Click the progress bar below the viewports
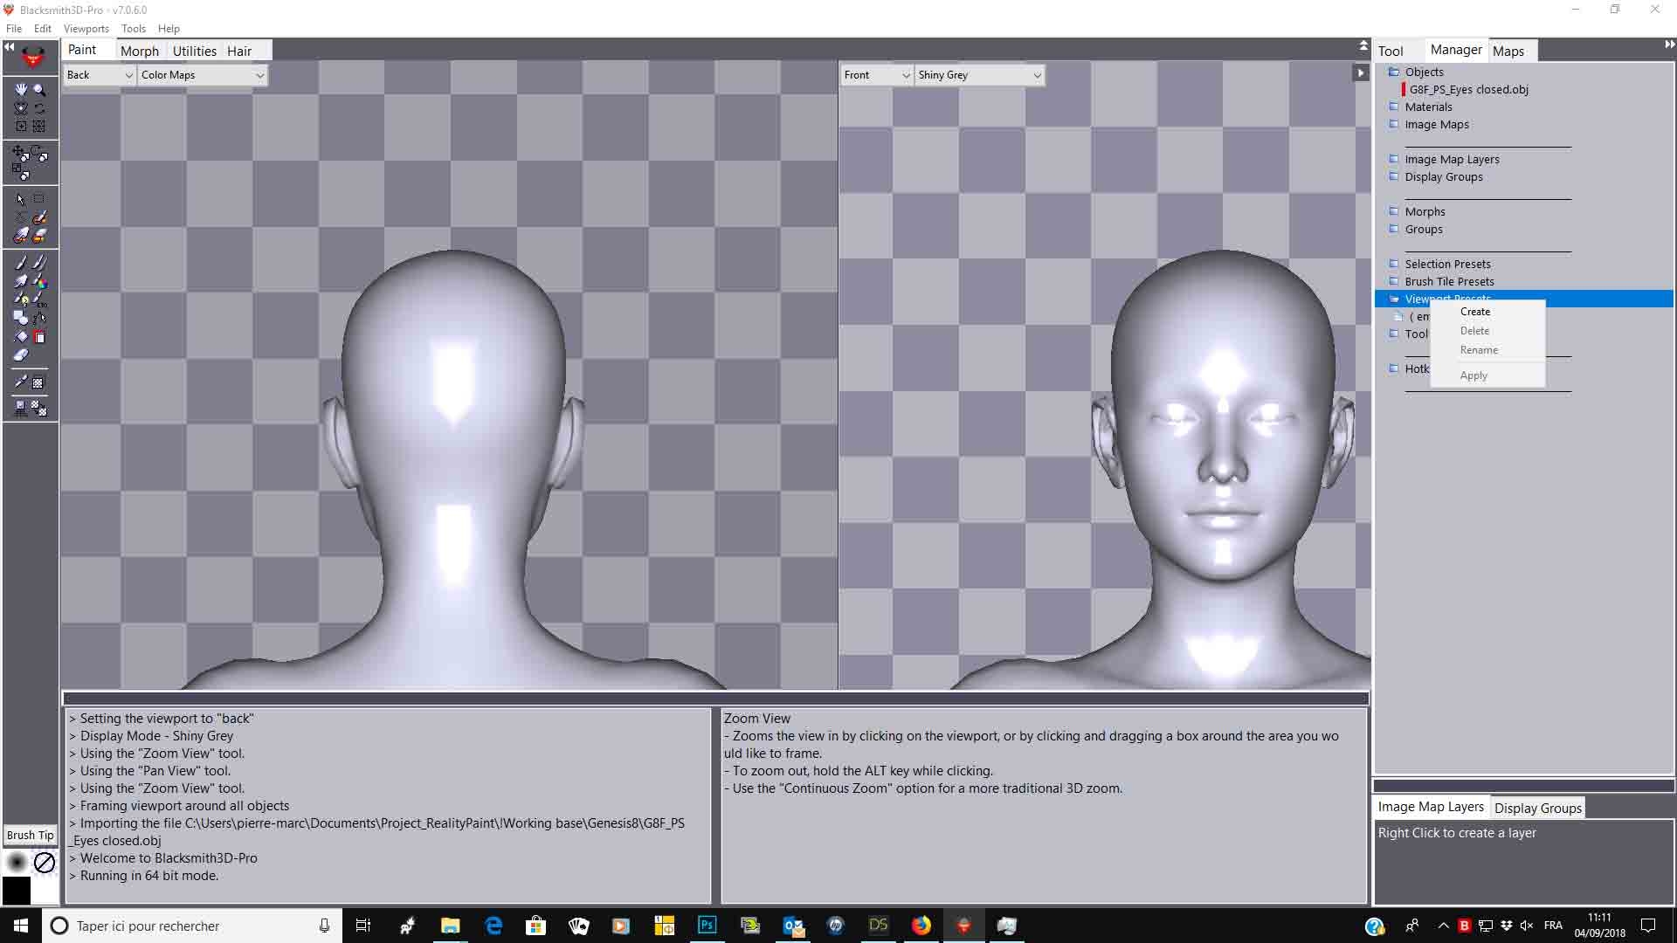Viewport: 1677px width, 943px height. coord(715,699)
